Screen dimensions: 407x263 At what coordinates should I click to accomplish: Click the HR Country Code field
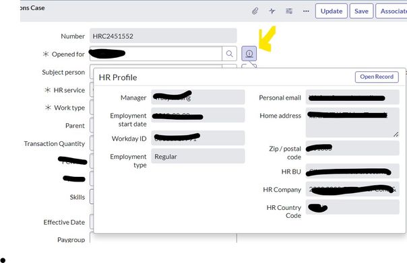point(352,207)
